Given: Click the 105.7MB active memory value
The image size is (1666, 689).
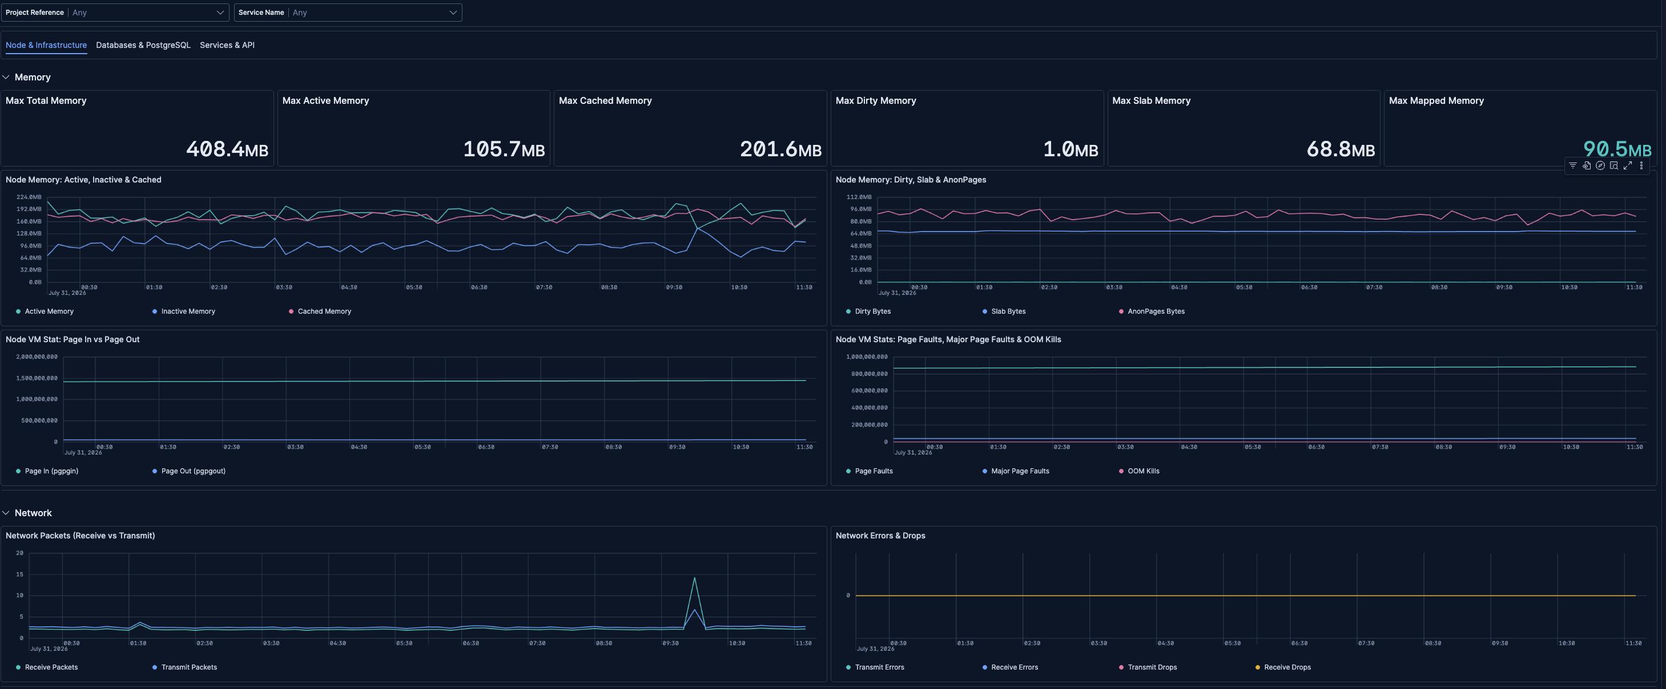Looking at the screenshot, I should point(504,149).
